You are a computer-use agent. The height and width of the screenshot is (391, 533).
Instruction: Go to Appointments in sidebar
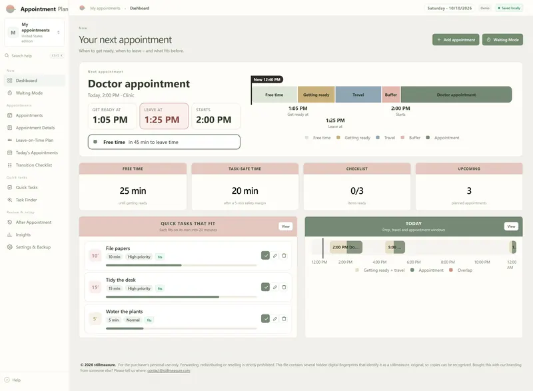coord(34,115)
